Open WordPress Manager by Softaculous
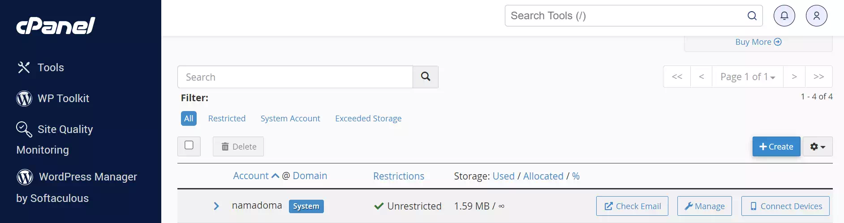This screenshot has height=223, width=844. [77, 187]
